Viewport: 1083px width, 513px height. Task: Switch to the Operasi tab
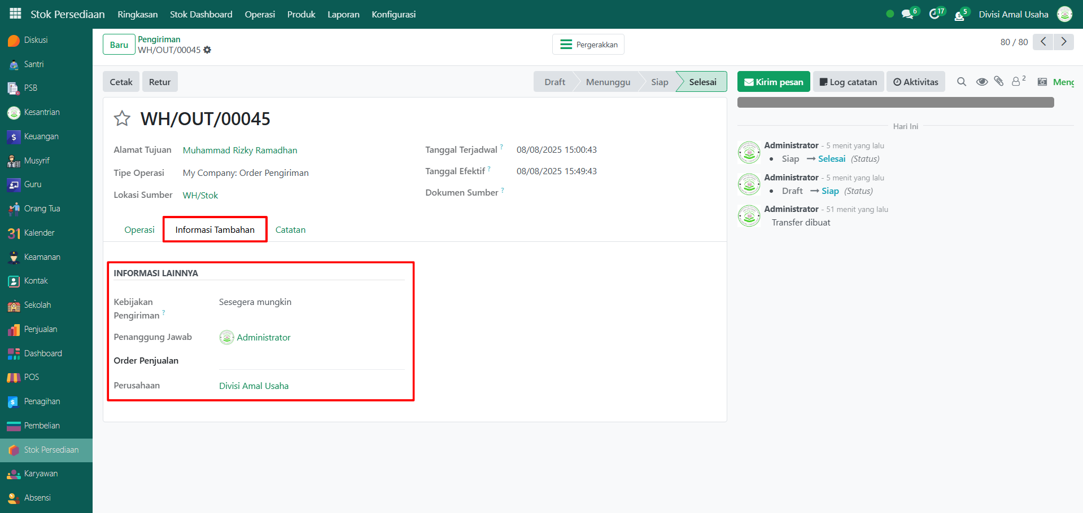tap(139, 230)
